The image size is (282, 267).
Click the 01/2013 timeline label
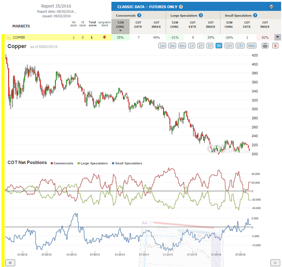pos(72,255)
